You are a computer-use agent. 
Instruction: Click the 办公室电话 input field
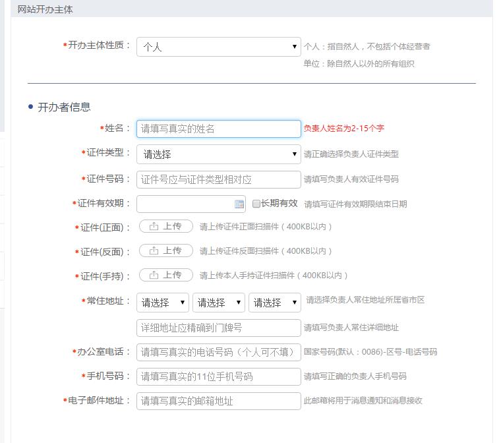click(218, 352)
